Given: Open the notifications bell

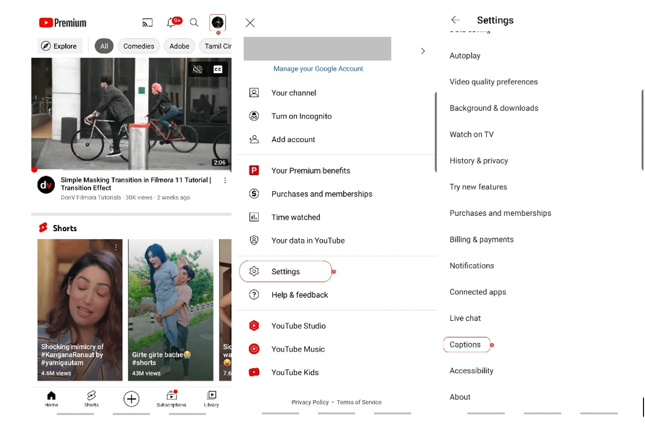Looking at the screenshot, I should click(x=171, y=23).
